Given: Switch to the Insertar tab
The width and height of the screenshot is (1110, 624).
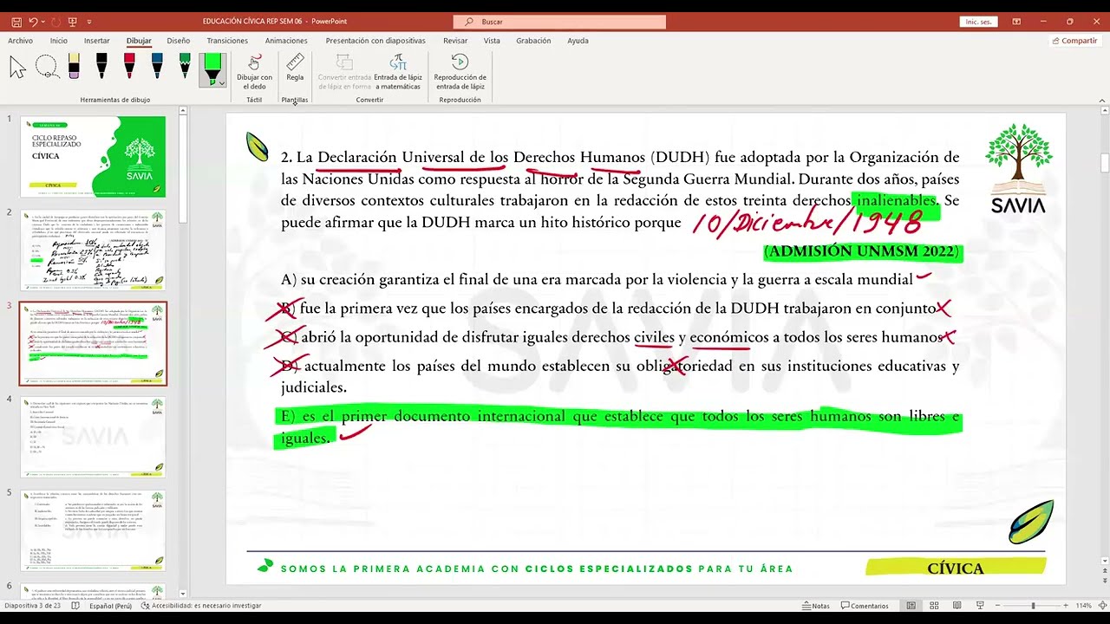Looking at the screenshot, I should (x=97, y=41).
